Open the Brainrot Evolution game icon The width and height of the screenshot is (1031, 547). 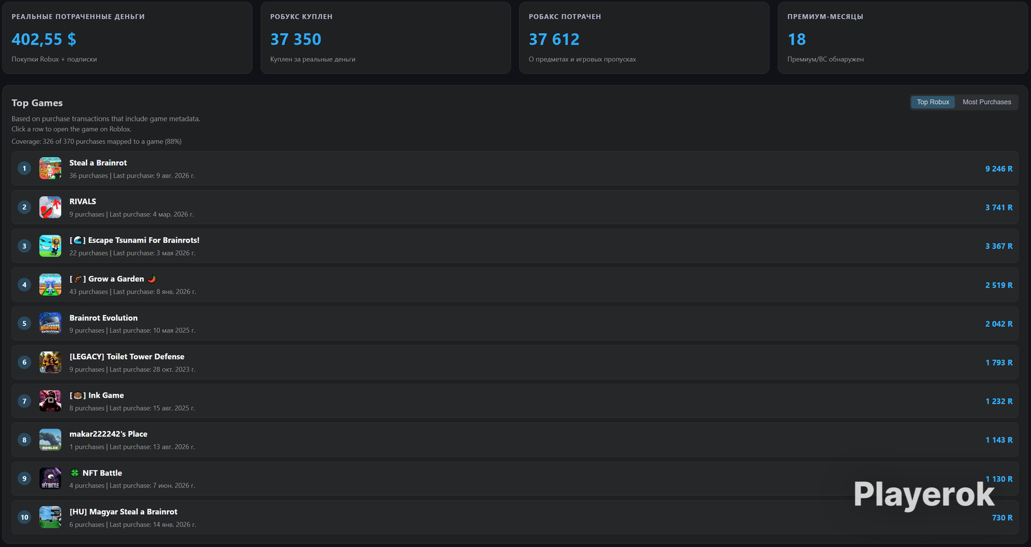(x=50, y=323)
